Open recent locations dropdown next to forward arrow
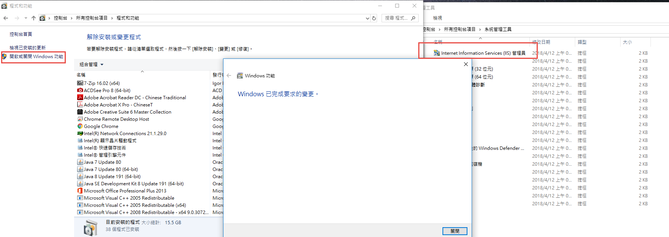The height and width of the screenshot is (237, 669). (x=26, y=18)
